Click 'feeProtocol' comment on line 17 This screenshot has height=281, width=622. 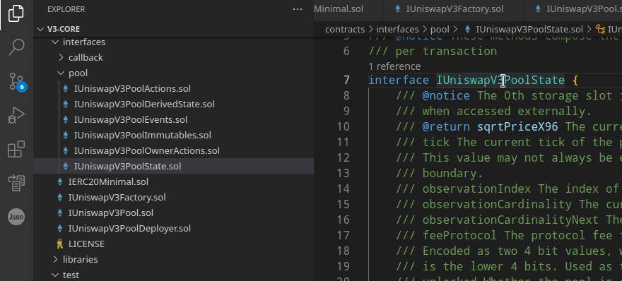[459, 235]
